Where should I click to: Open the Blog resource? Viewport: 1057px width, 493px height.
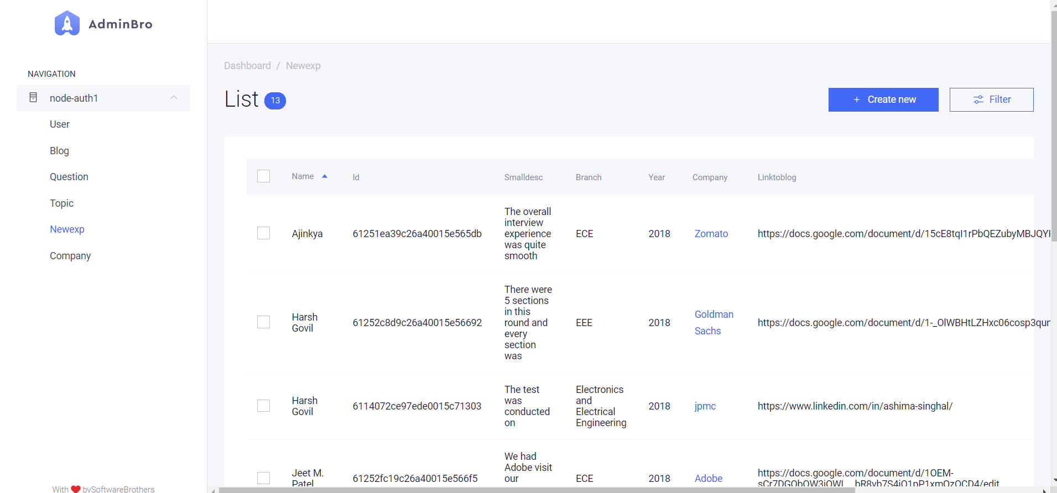click(59, 151)
